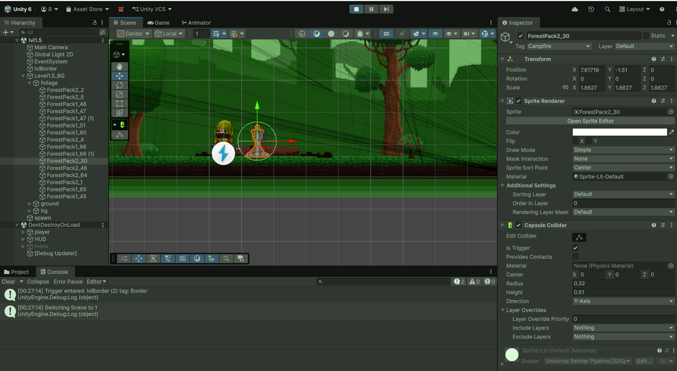This screenshot has width=677, height=371.
Task: Open Unity help icon in top bar
Action: click(x=662, y=9)
